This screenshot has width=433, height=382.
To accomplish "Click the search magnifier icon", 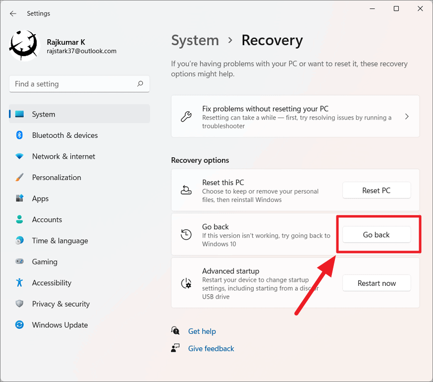I will 140,84.
